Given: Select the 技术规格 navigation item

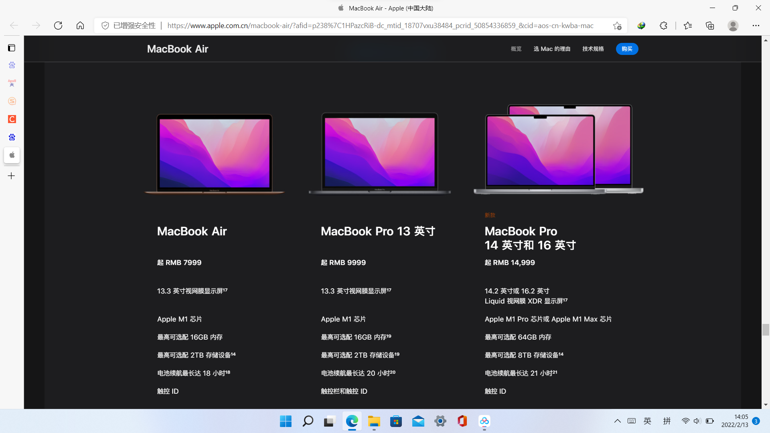Looking at the screenshot, I should coord(593,49).
